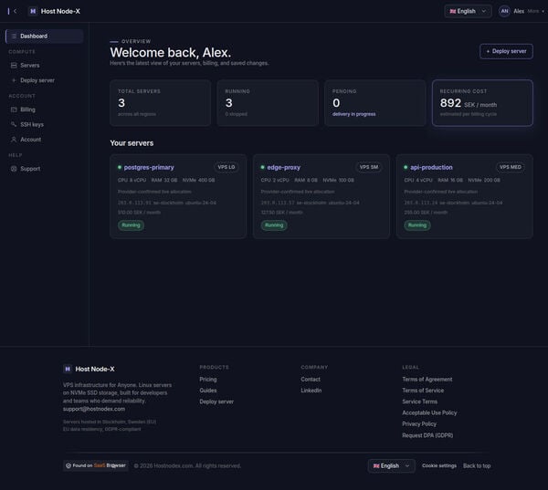Open Terms of Agreement link
548x490 pixels.
coord(427,380)
